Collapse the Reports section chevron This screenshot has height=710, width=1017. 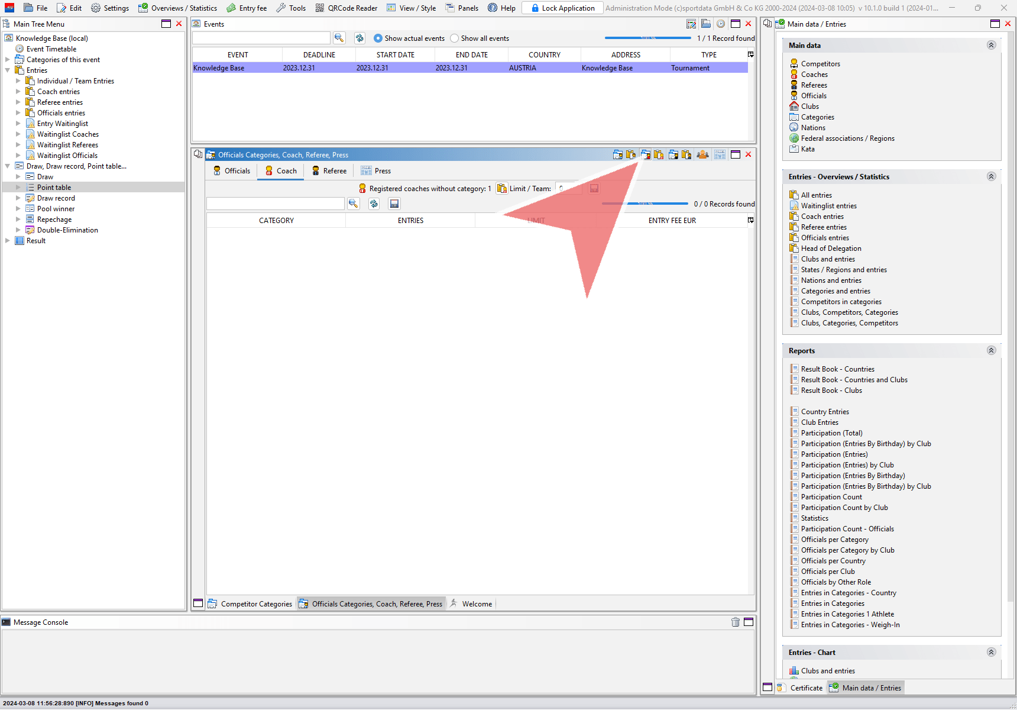click(991, 350)
